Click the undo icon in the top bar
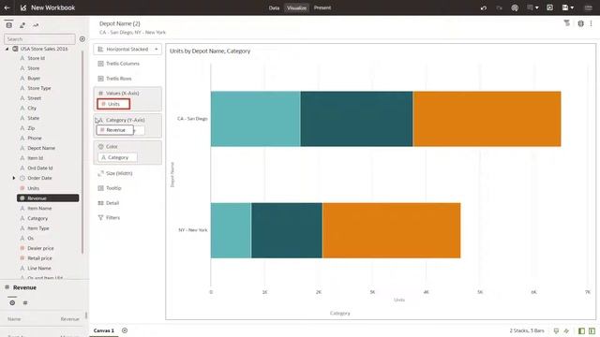This screenshot has width=600, height=337. 484,7
